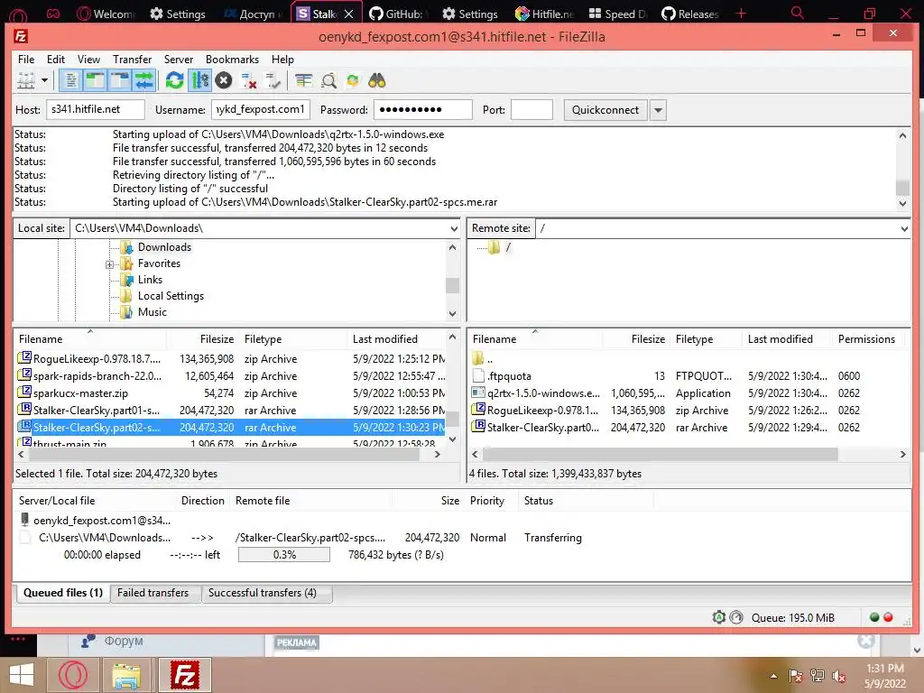The image size is (924, 693).
Task: Click the Port input field
Action: [531, 109]
